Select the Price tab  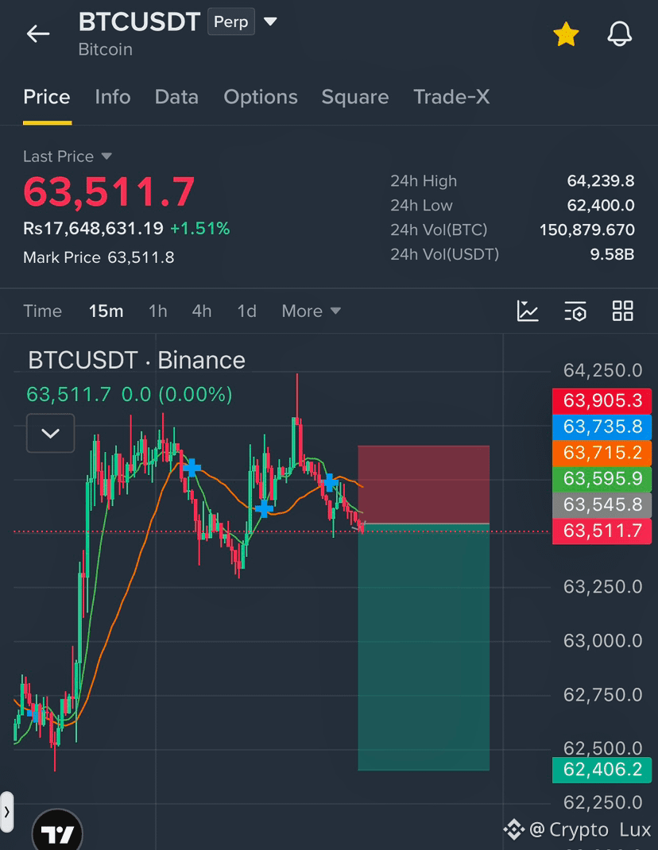pos(47,97)
